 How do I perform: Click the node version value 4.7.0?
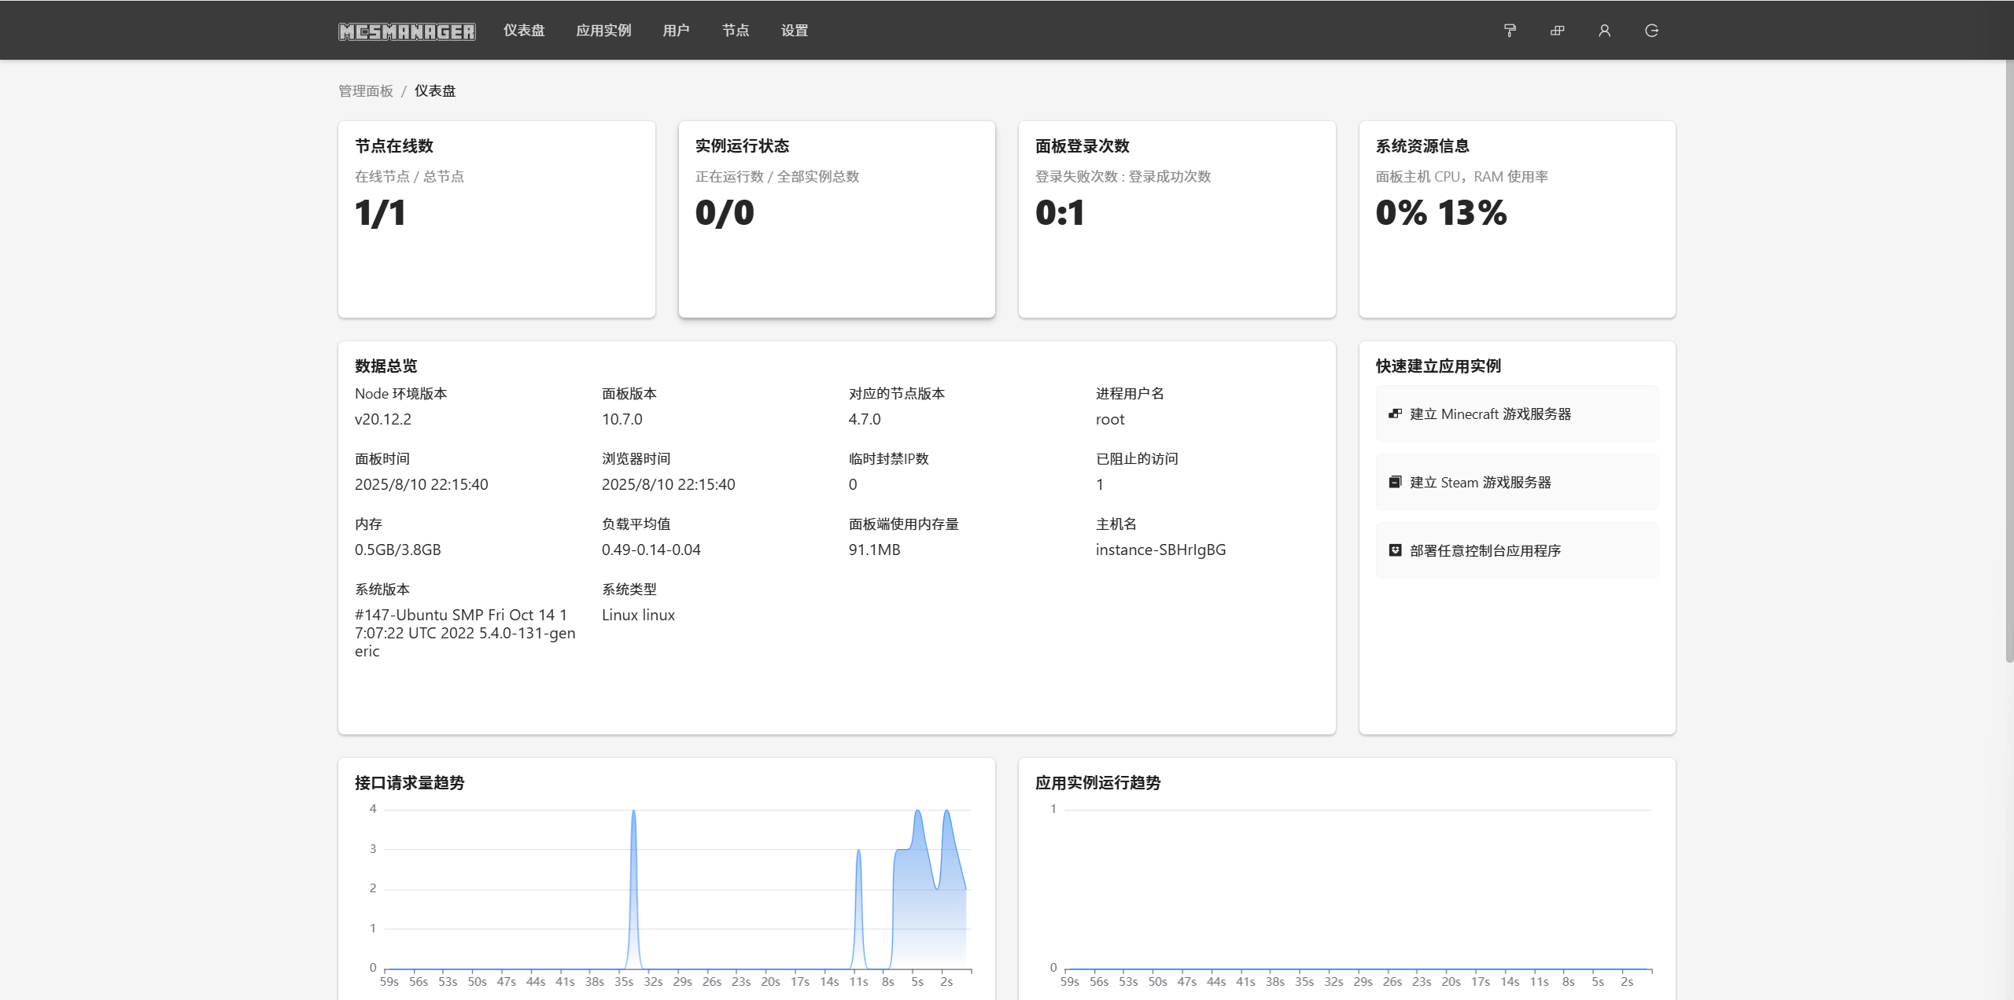[x=865, y=419]
